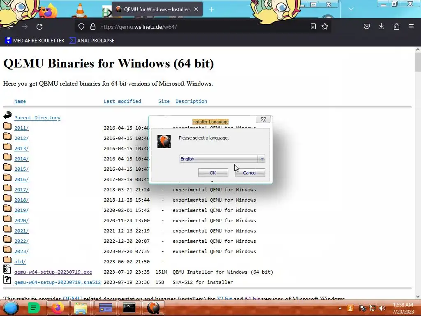
Task: Sort listing by Description column
Action: (x=191, y=101)
